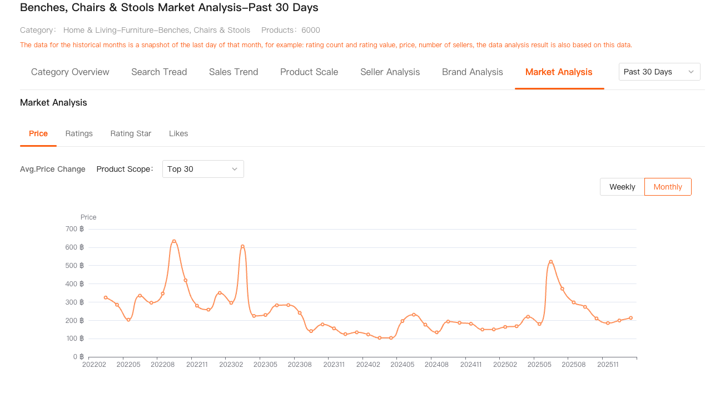Click the Past 30 Days chevron arrow
This screenshot has height=393, width=725.
coord(691,72)
